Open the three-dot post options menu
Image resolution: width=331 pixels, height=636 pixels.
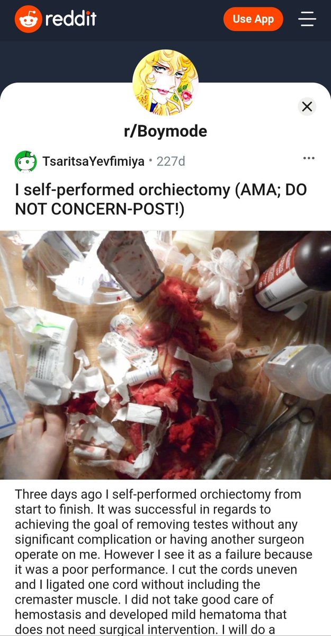(309, 158)
